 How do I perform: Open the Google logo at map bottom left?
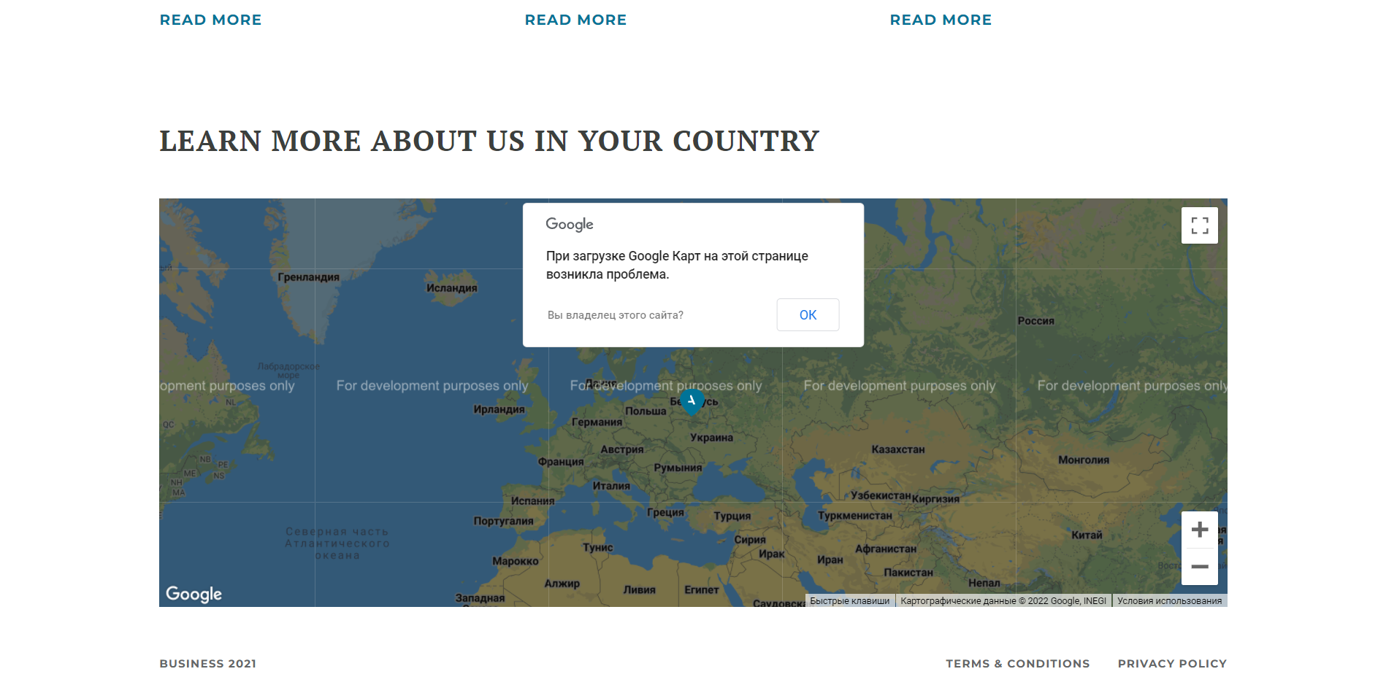click(194, 594)
